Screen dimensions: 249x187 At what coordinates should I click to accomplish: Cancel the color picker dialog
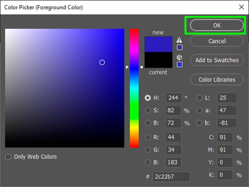[217, 41]
